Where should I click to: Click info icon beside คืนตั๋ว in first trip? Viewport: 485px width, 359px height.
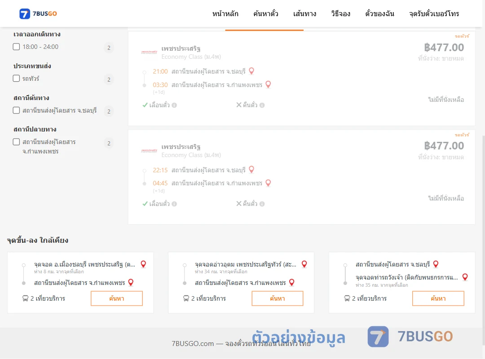(x=262, y=105)
